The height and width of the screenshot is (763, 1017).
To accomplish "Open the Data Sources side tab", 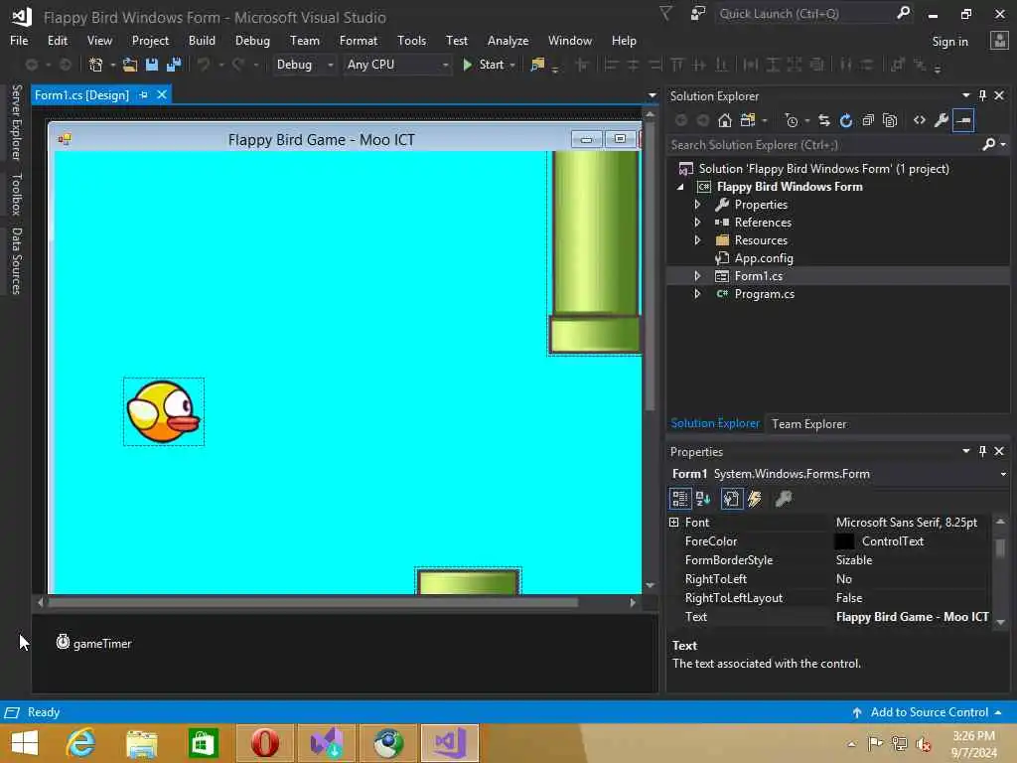I will [17, 261].
